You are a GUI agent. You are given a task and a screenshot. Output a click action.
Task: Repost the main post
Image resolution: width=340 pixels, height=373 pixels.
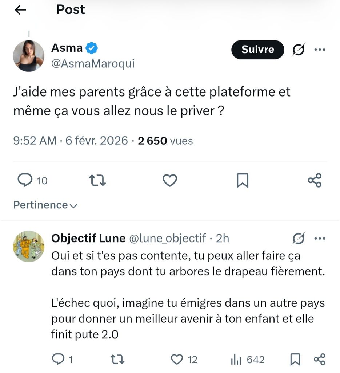coord(97,180)
